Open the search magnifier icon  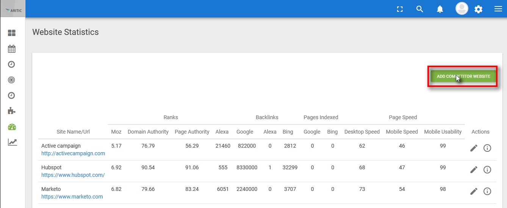point(419,9)
